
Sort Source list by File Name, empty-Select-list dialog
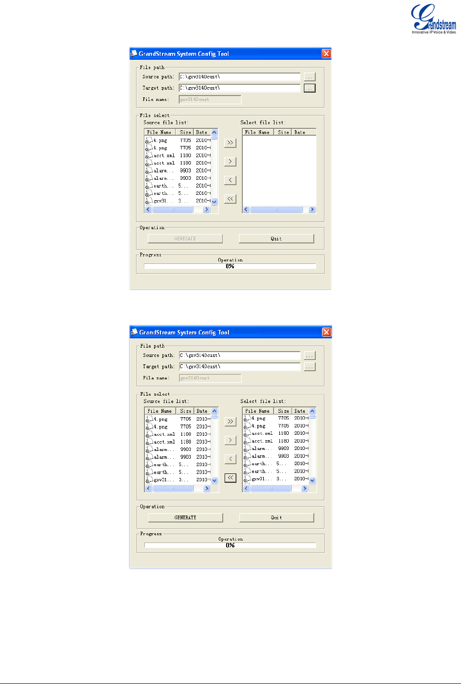point(161,132)
